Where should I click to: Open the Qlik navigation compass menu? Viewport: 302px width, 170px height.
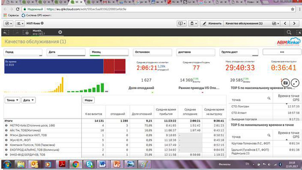(x=8, y=23)
